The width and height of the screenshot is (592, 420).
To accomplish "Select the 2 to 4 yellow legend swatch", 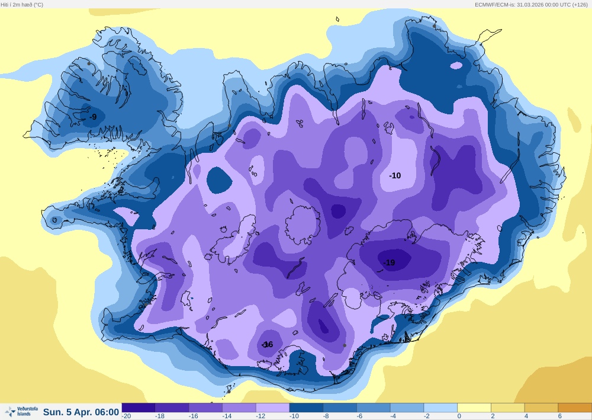I will click(x=508, y=408).
